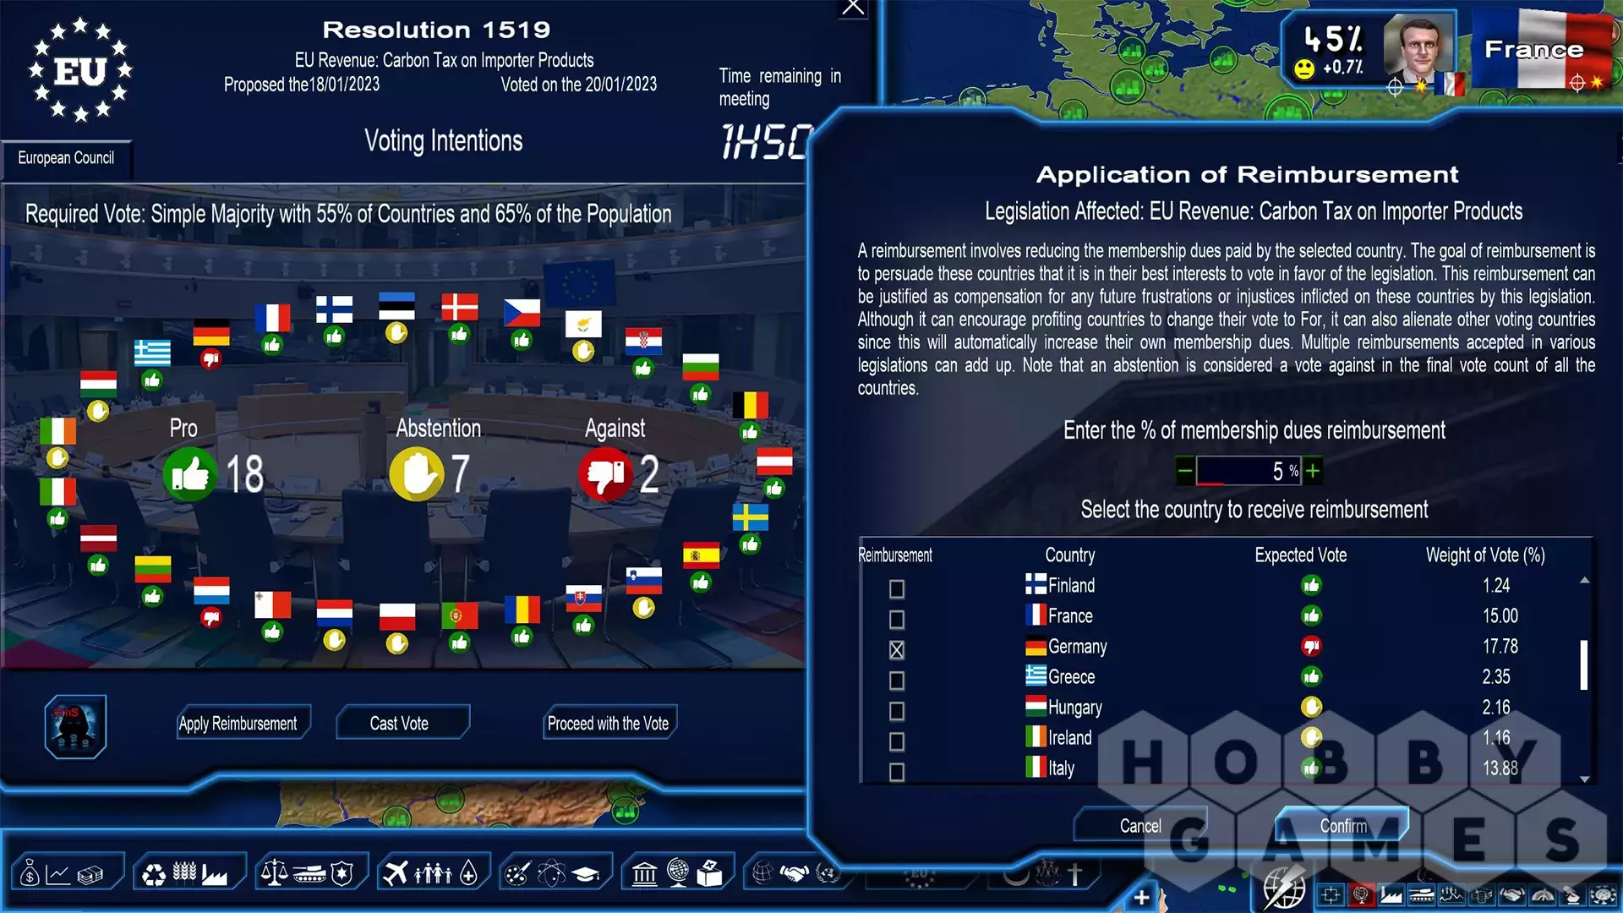Click the Proceed with the Vote button
The height and width of the screenshot is (913, 1623).
608,724
